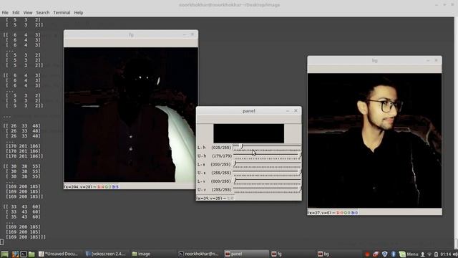Click the fg window title bar
Viewport: 458px width, 258px height.
click(131, 34)
